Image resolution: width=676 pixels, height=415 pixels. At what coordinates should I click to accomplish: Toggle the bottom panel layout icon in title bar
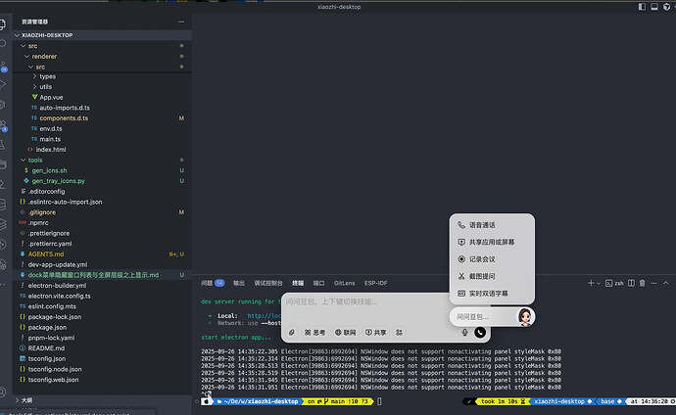pos(654,7)
